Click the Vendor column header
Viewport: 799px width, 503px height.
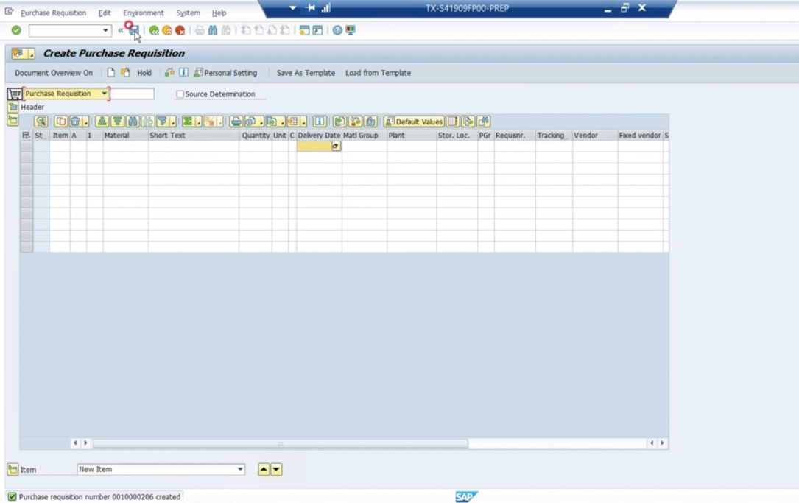coord(595,136)
